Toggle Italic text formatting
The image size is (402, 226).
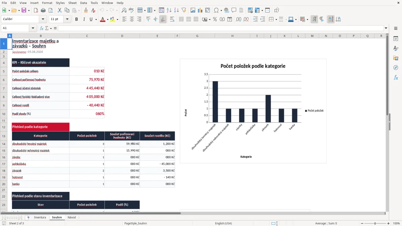84,19
